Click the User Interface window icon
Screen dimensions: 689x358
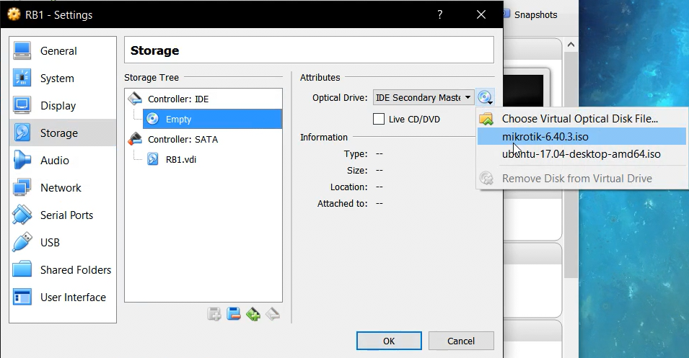(x=22, y=297)
